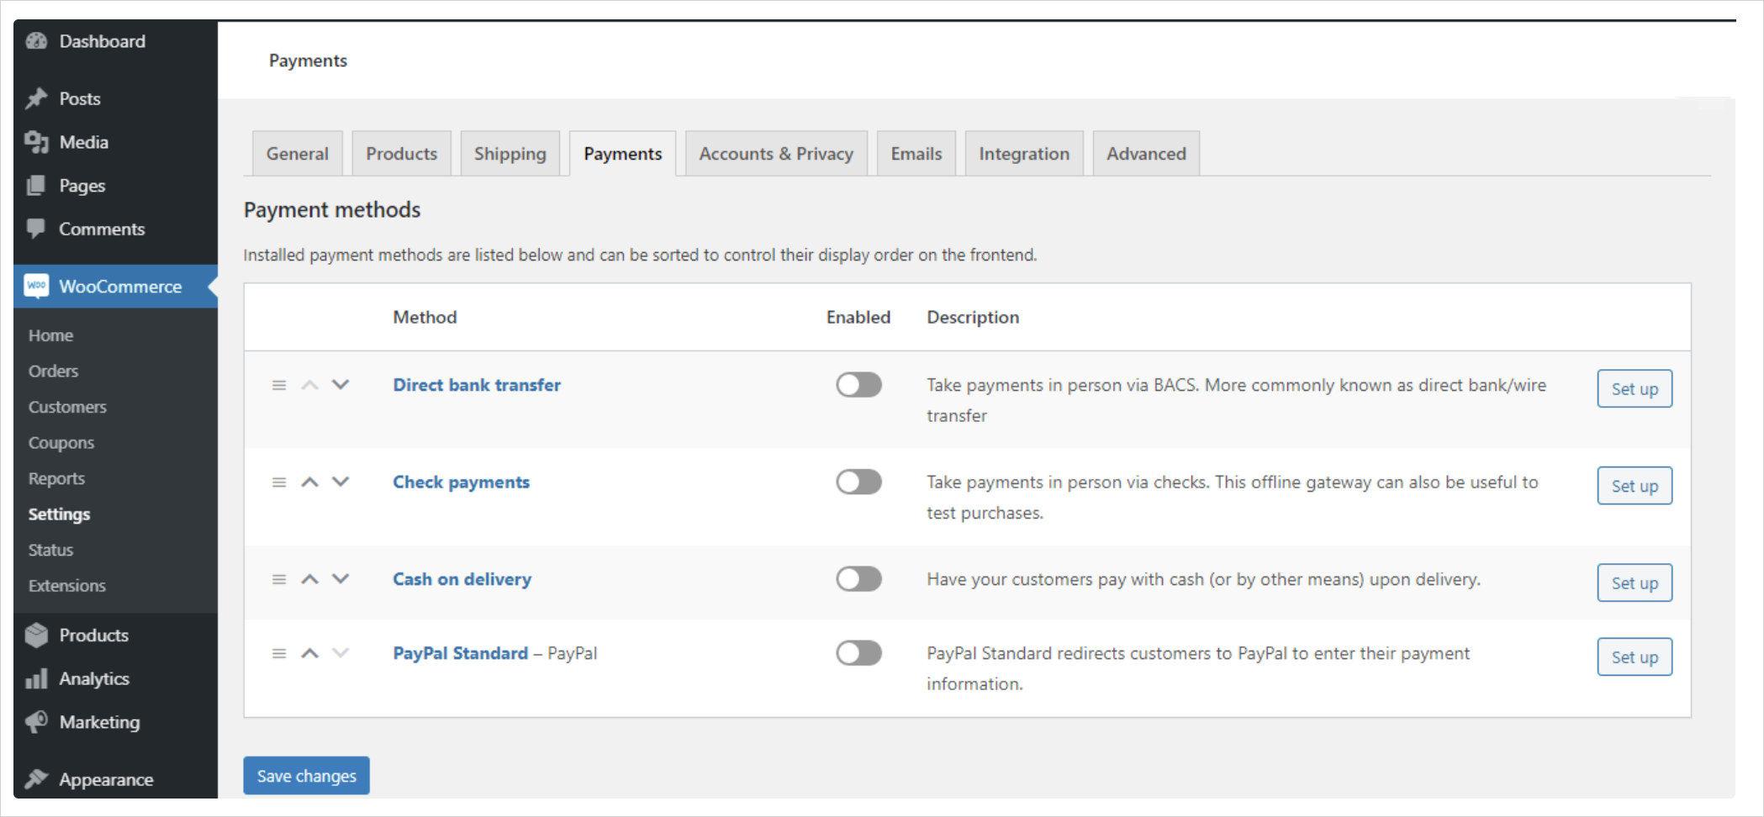
Task: Move Cash on delivery up
Action: 309,579
